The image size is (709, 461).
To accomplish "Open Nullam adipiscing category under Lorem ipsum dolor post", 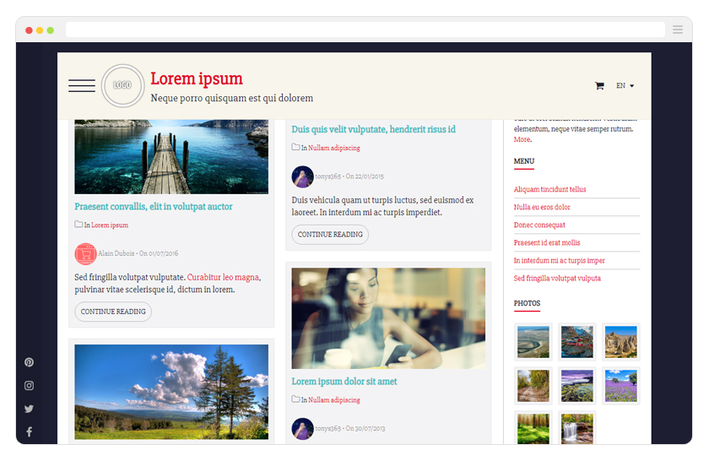I will click(x=334, y=400).
